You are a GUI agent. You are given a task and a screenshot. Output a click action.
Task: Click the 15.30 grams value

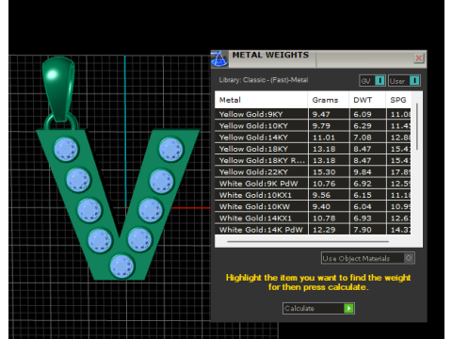(324, 172)
